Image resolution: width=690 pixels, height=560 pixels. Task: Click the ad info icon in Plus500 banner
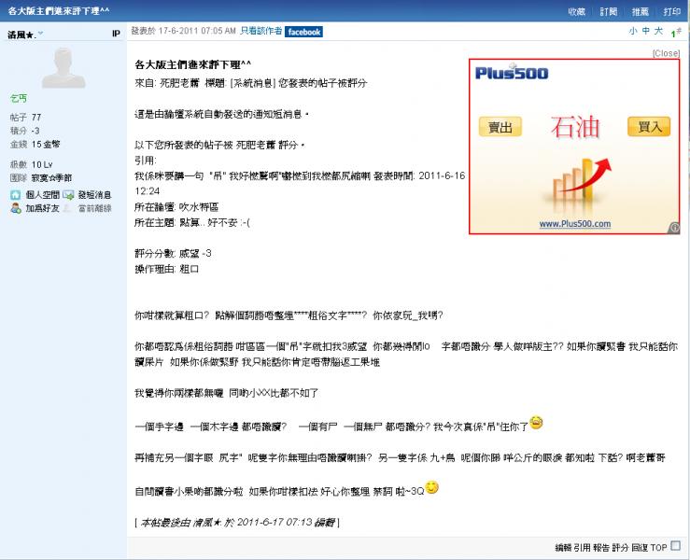pyautogui.click(x=674, y=228)
